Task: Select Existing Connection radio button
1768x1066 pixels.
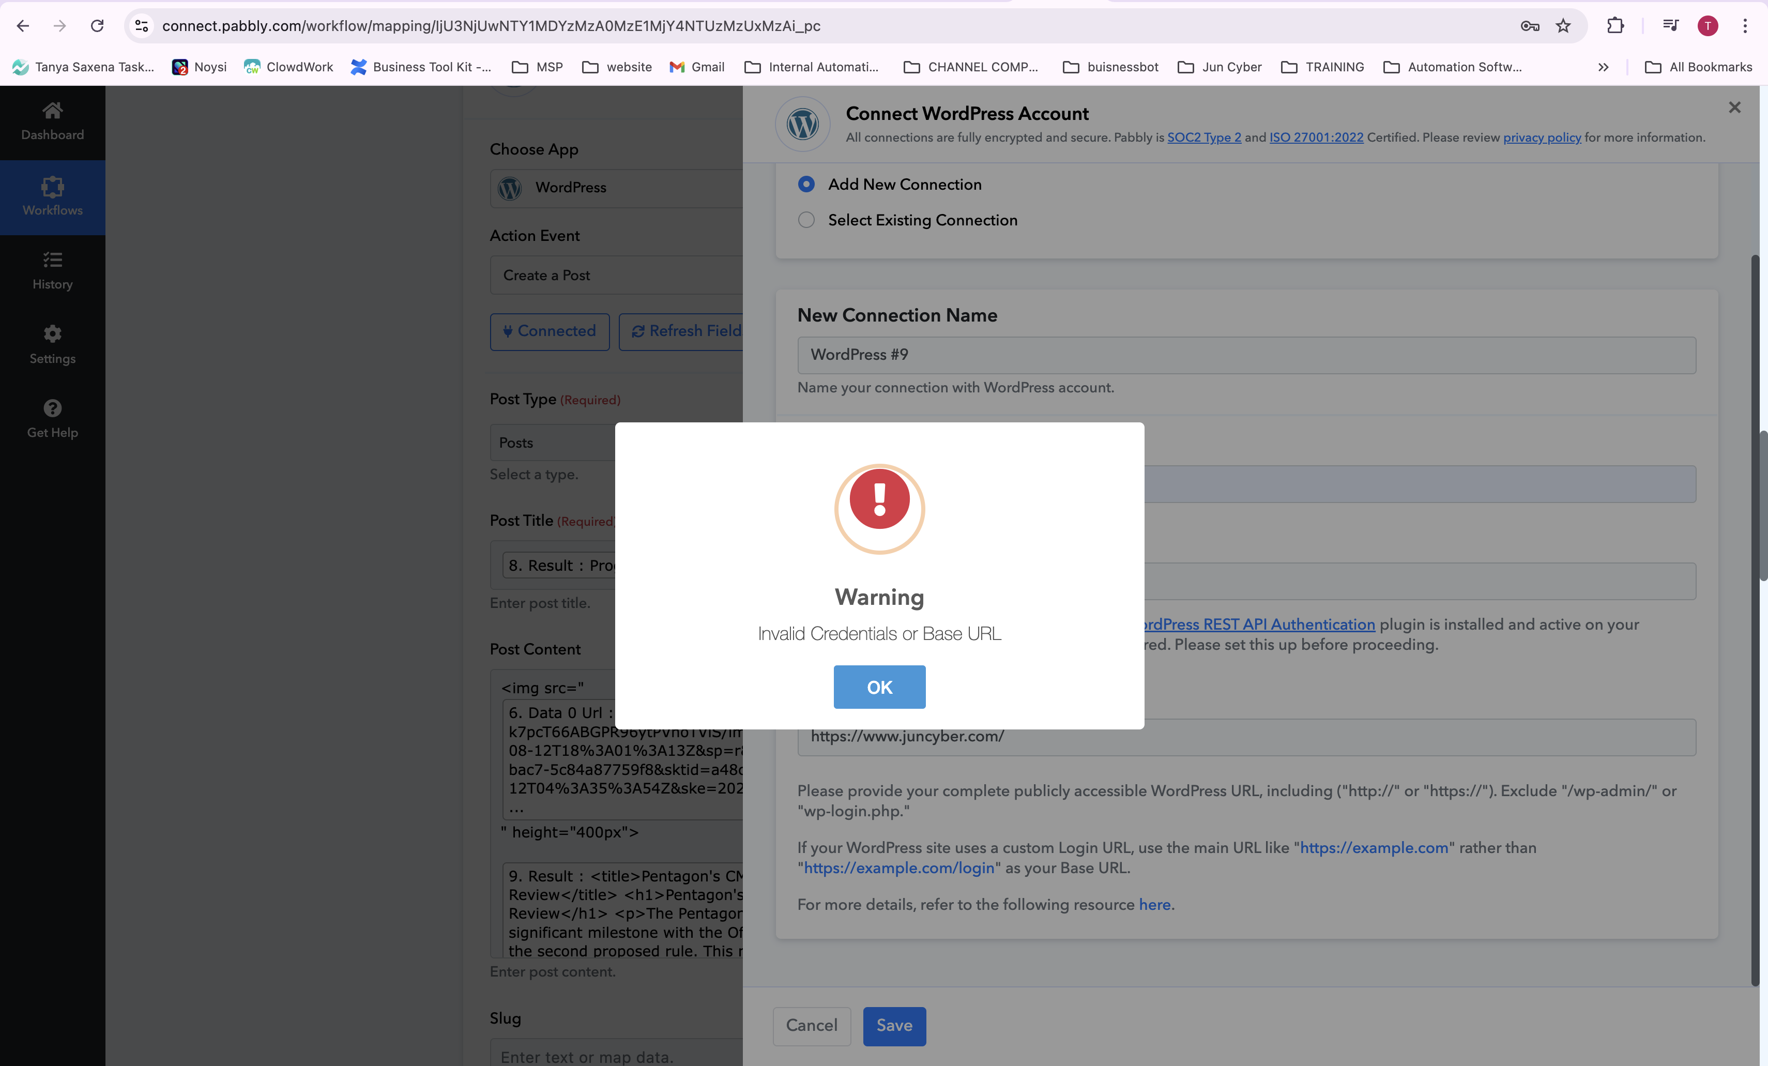Action: pos(806,220)
